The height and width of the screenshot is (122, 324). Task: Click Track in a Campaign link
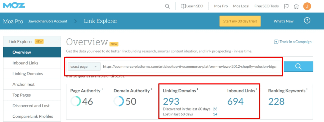[295, 42]
